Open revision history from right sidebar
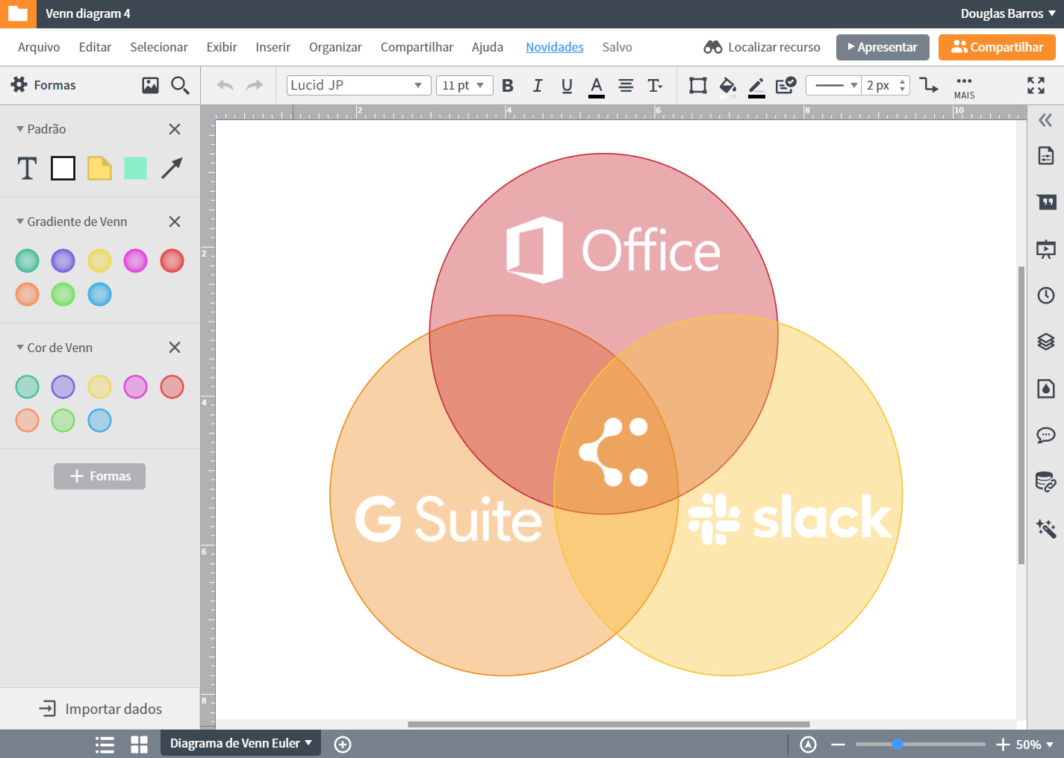 (1045, 295)
